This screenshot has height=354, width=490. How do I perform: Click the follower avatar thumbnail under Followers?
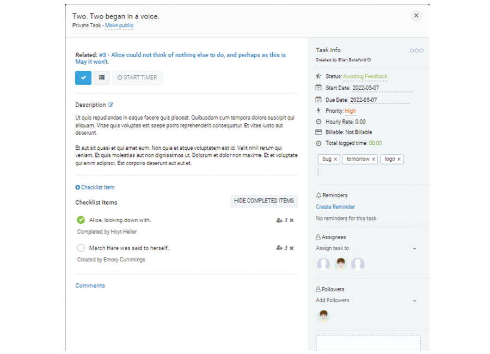[324, 316]
